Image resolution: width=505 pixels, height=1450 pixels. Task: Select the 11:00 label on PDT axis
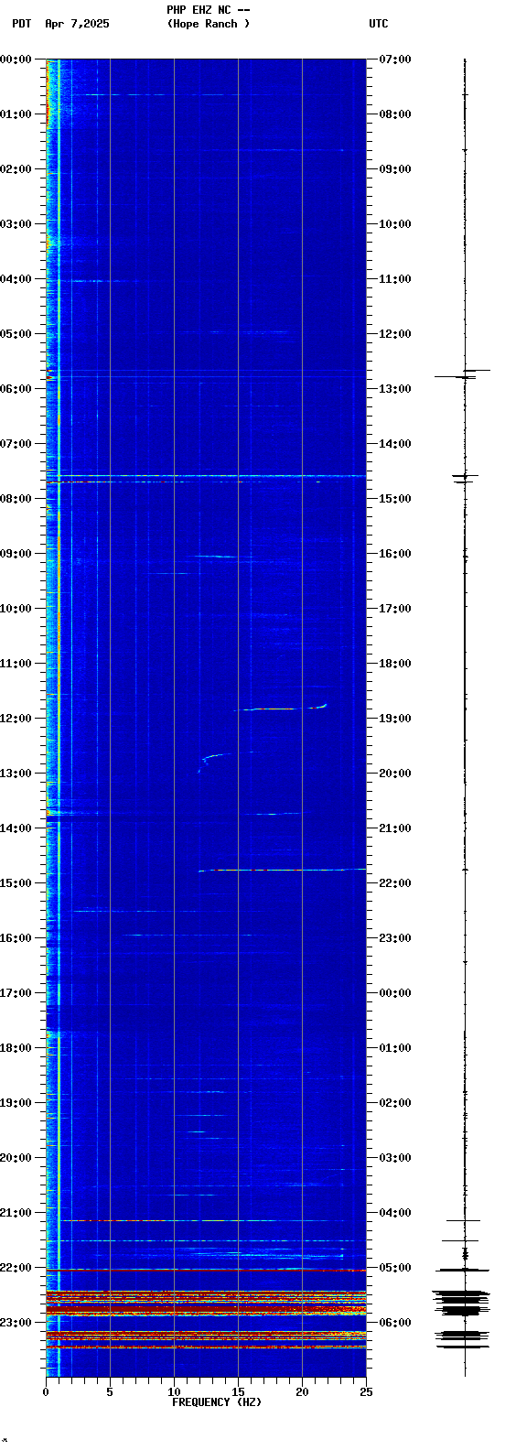coord(16,664)
